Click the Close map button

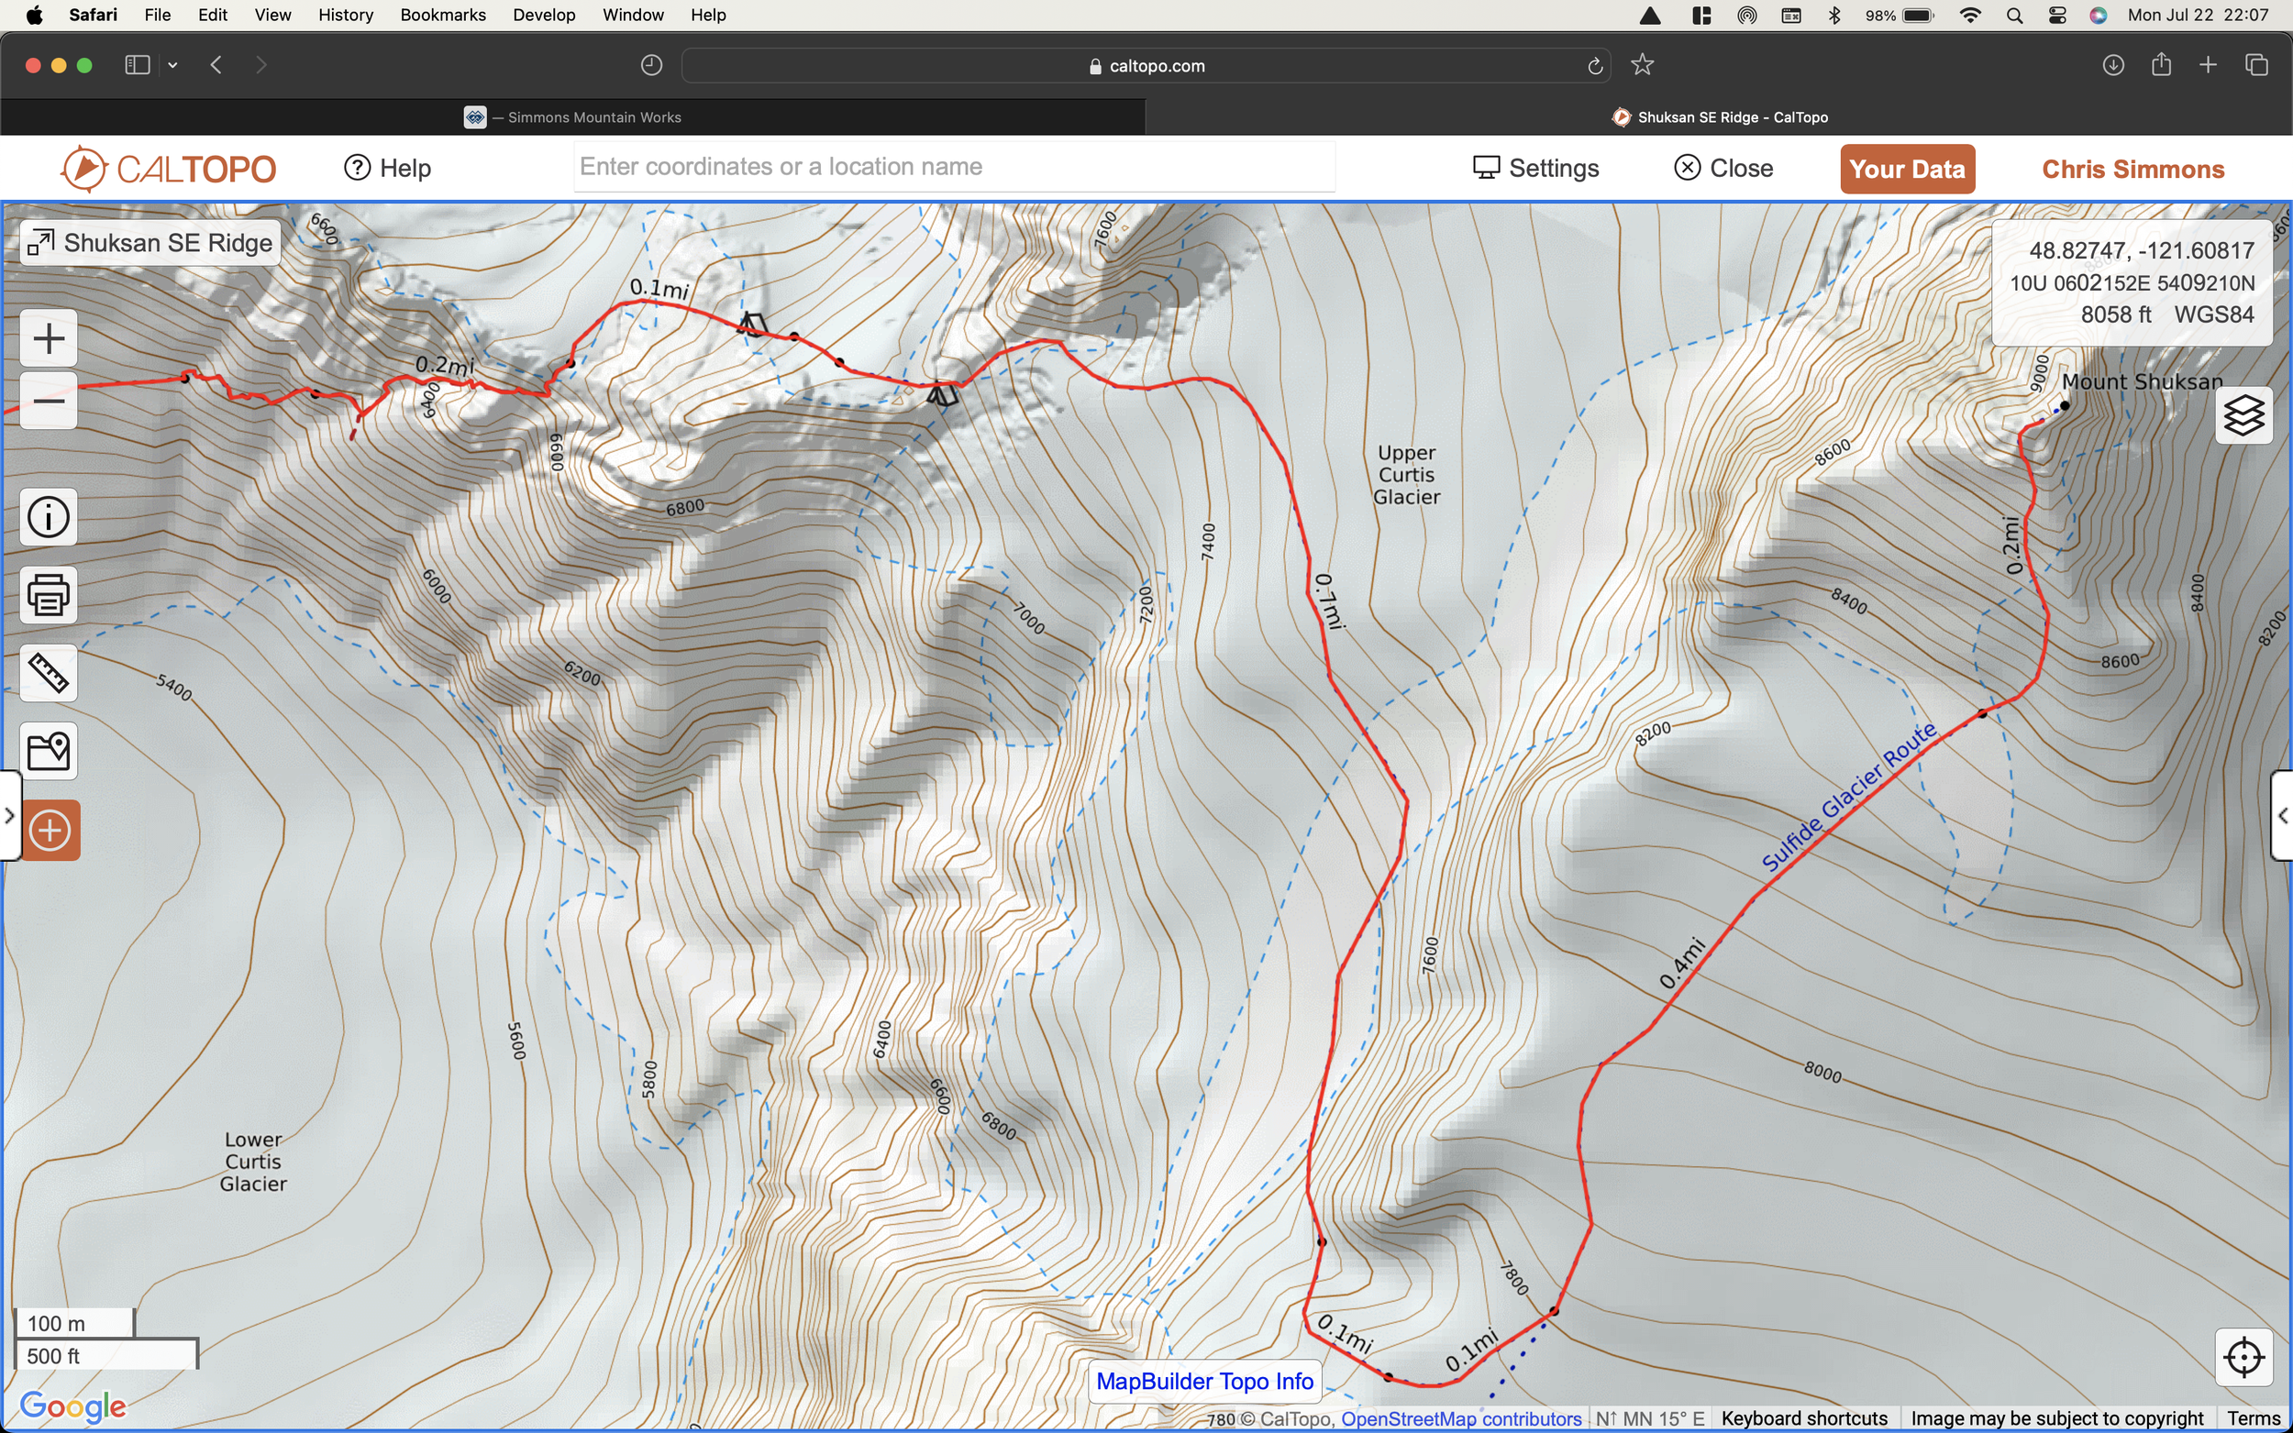point(1723,168)
